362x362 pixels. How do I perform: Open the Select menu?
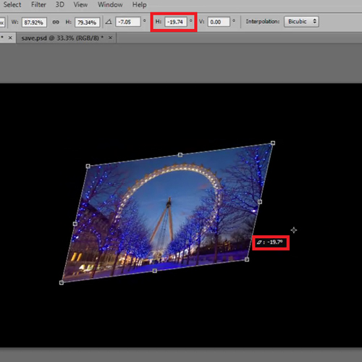[x=12, y=4]
